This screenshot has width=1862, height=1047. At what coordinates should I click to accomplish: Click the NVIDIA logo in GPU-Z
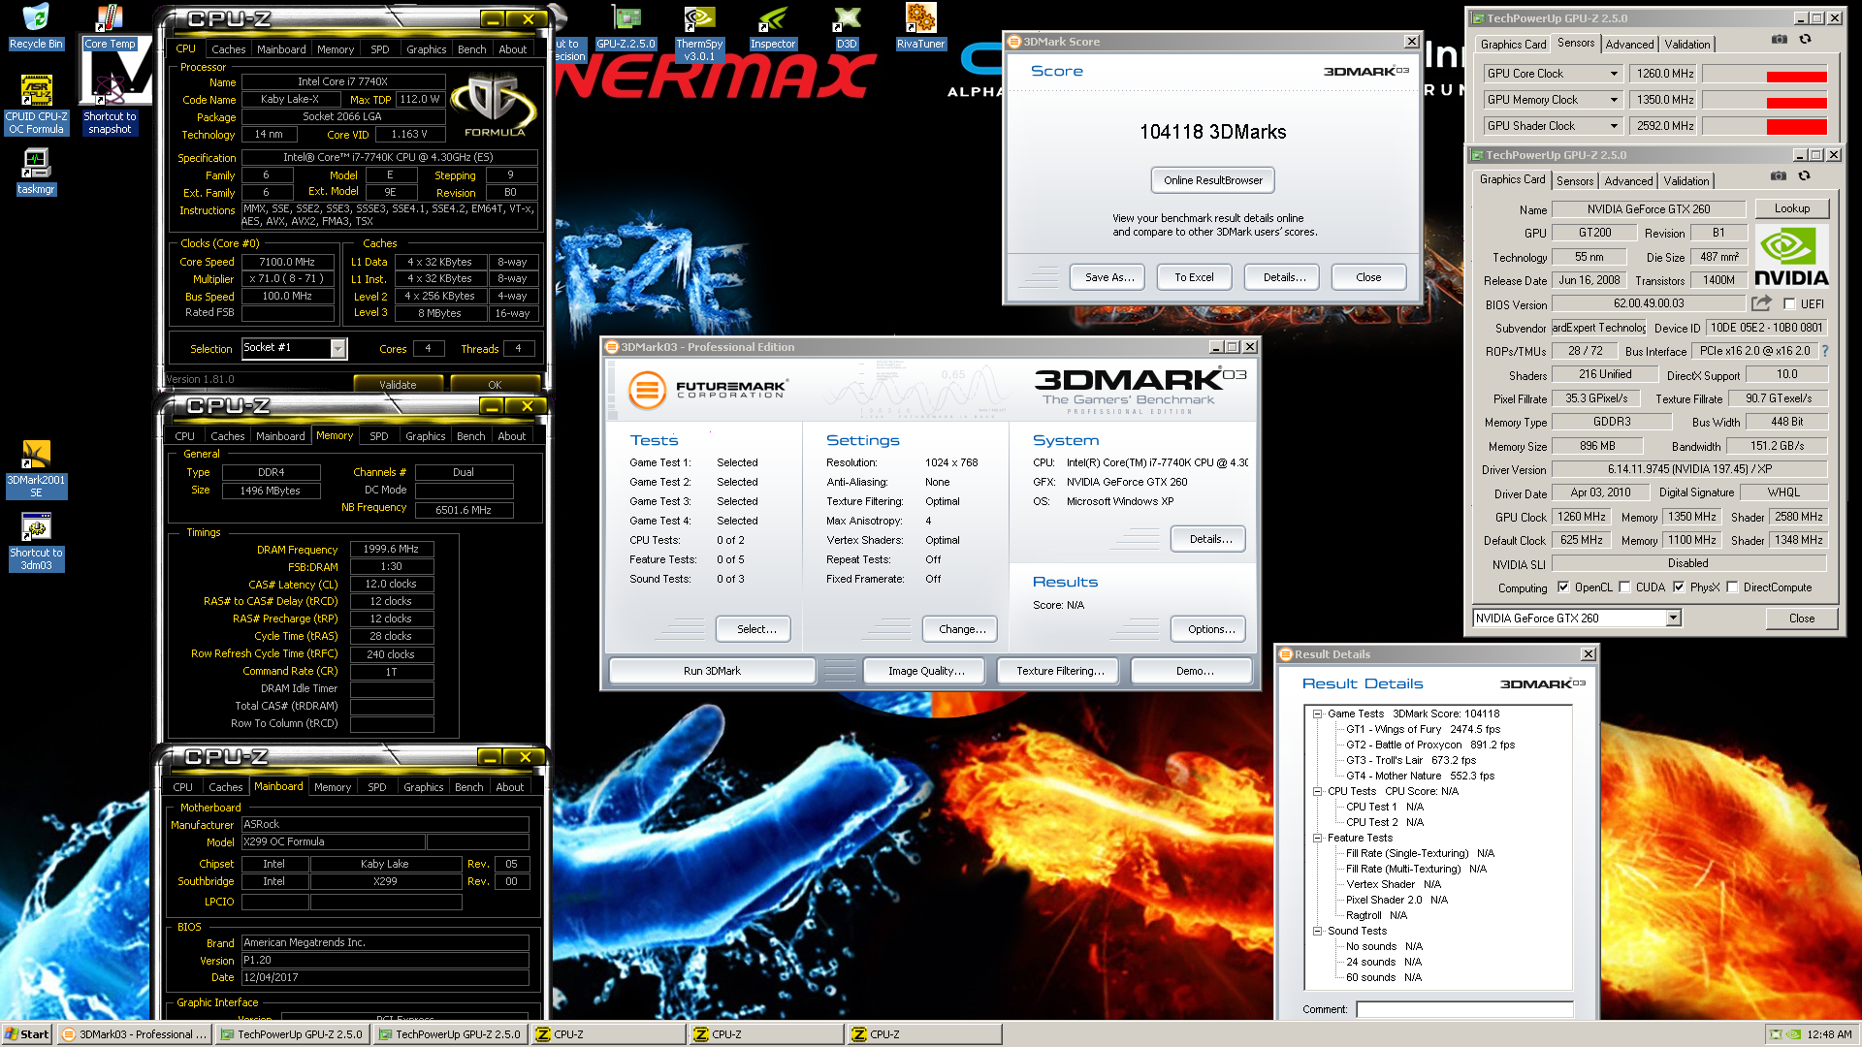[1791, 257]
